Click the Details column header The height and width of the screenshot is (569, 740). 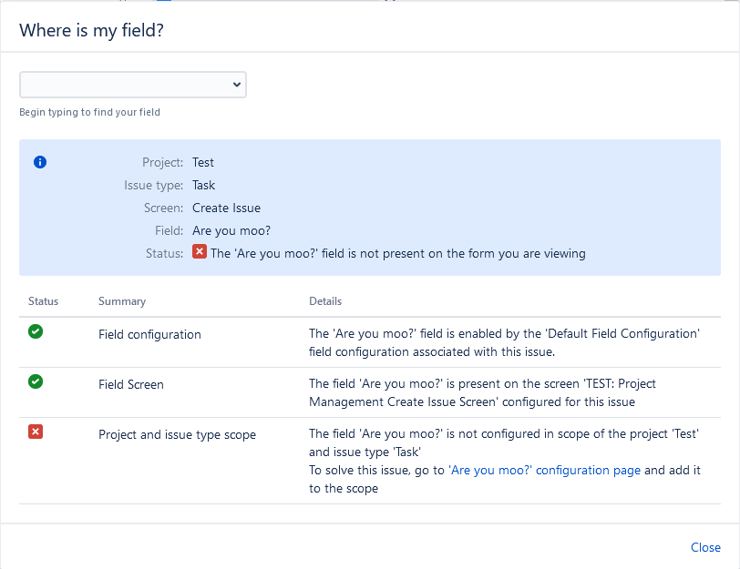(x=325, y=301)
